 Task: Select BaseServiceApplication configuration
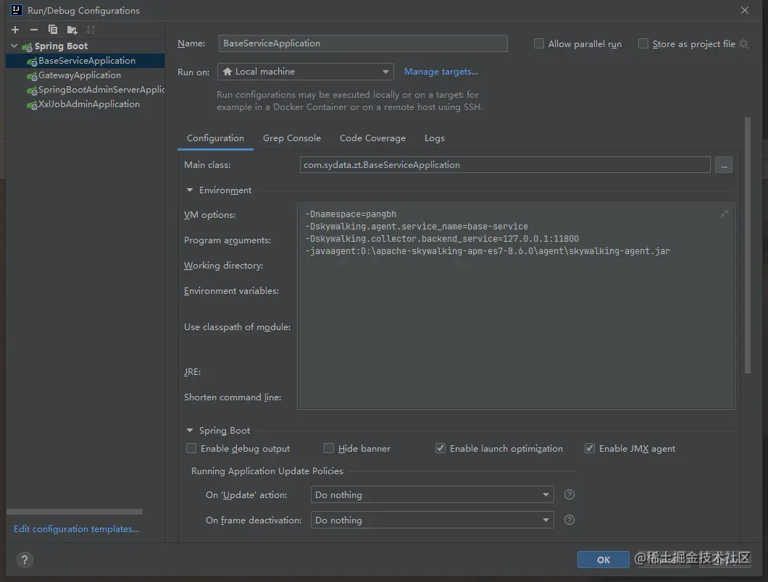point(85,61)
